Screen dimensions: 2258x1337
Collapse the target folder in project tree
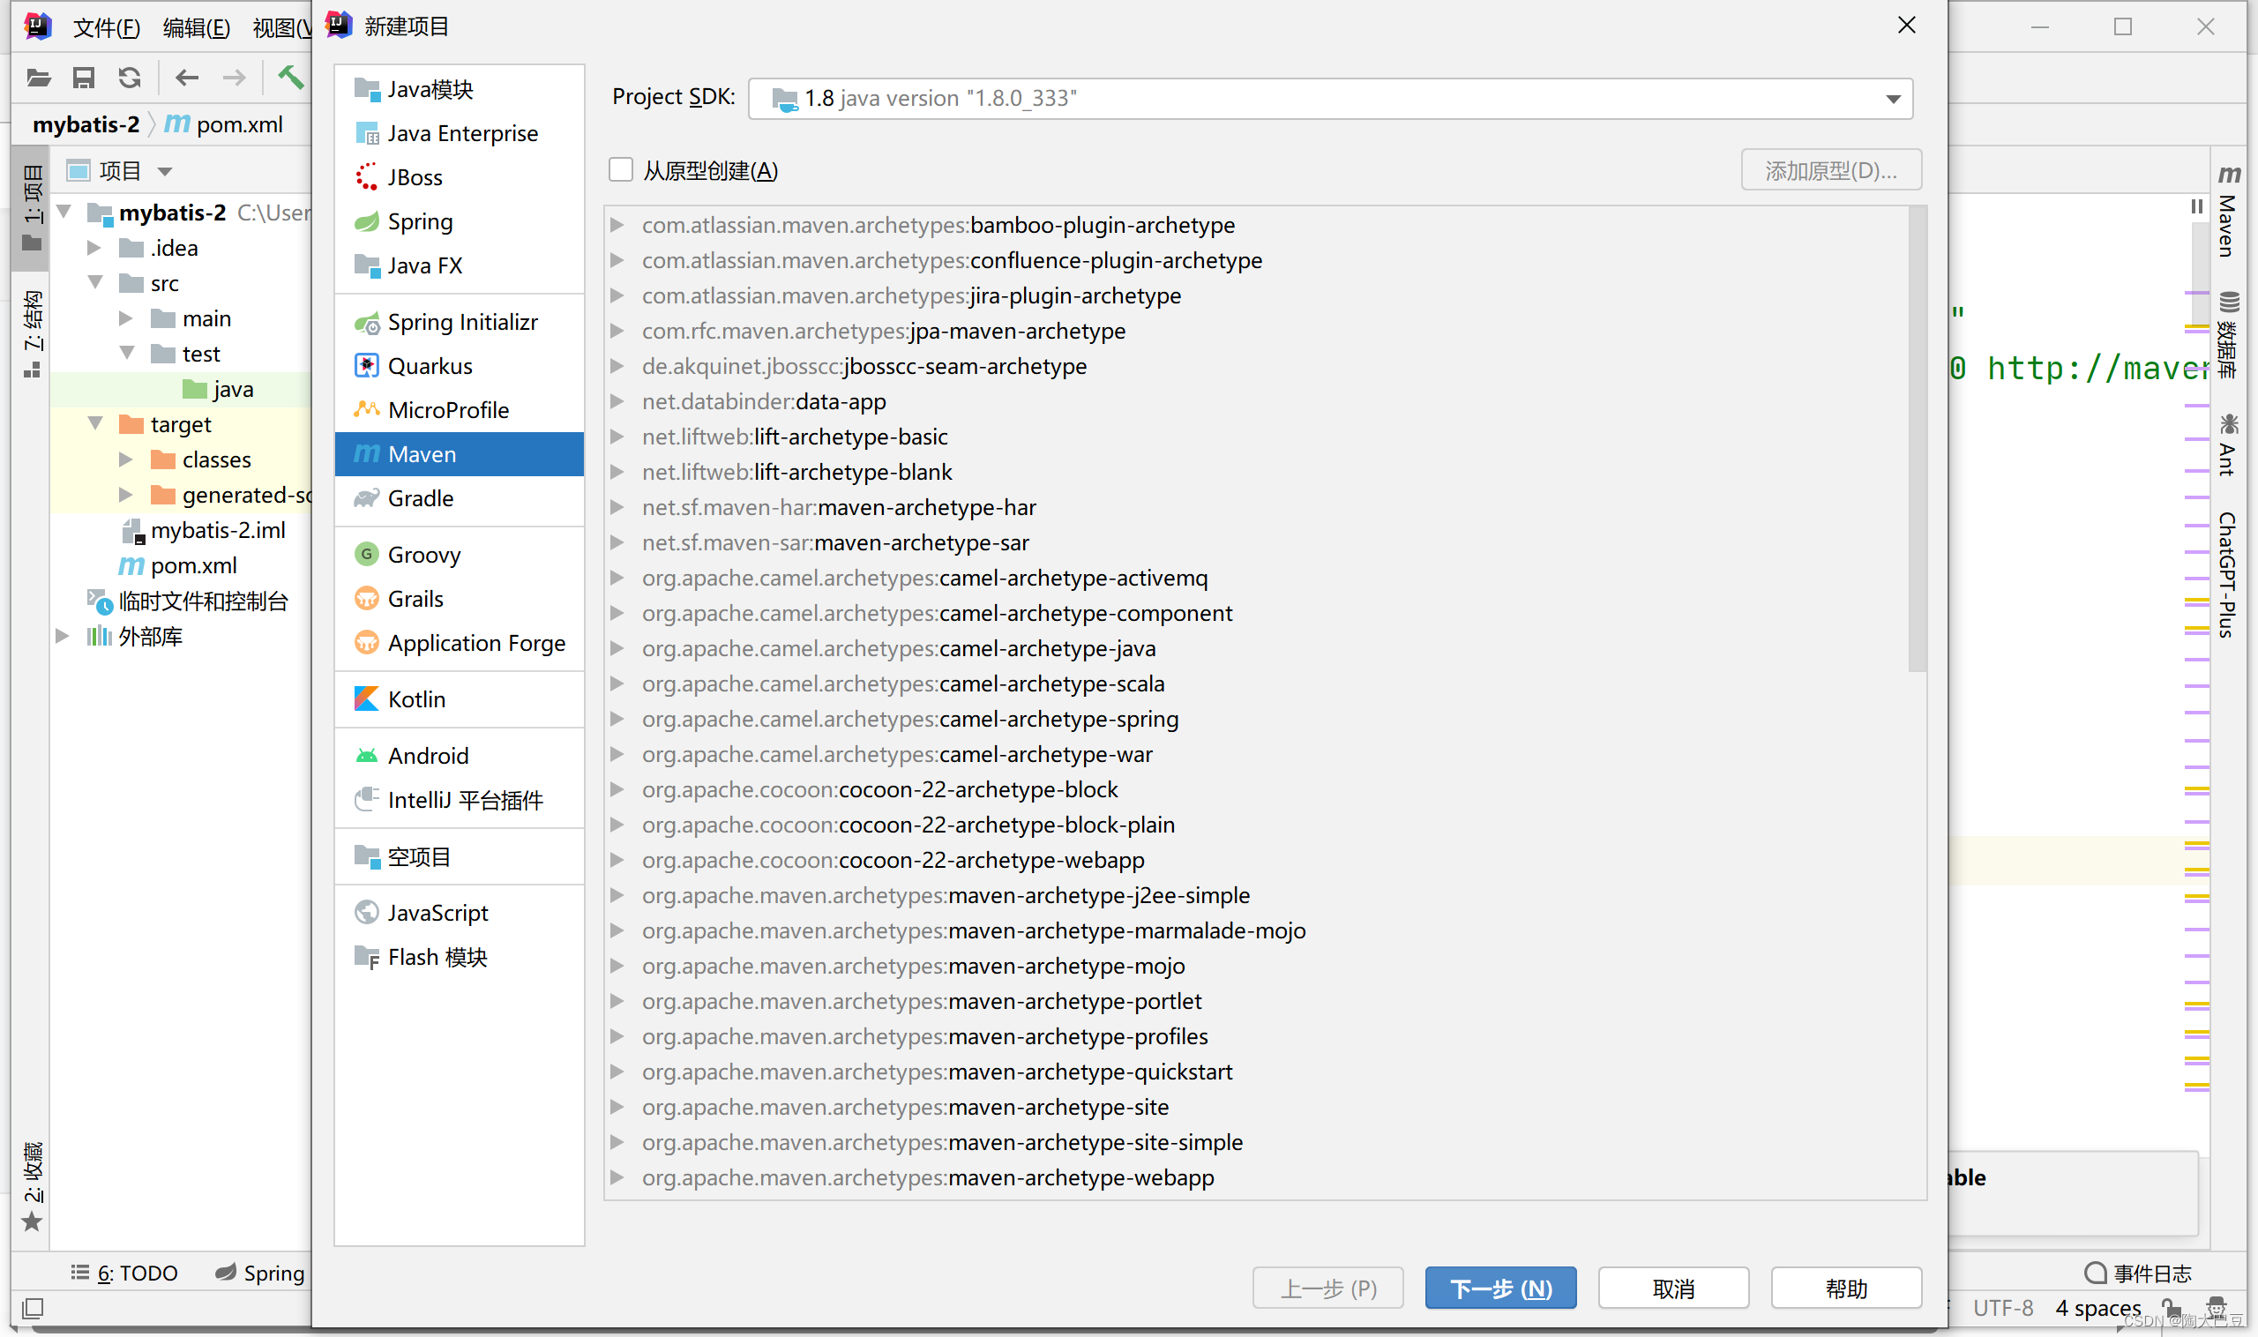coord(95,423)
